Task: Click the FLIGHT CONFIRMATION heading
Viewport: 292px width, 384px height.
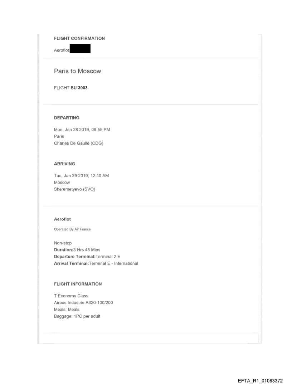Action: (x=79, y=38)
